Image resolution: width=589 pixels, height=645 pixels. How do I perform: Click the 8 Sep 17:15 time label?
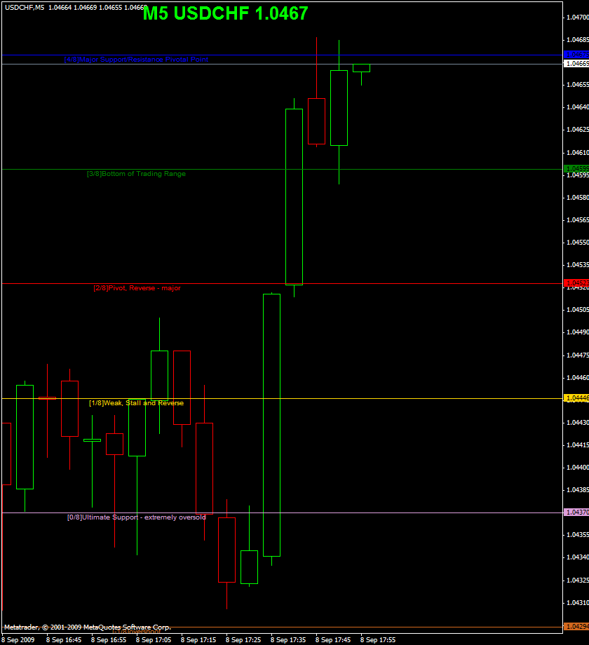pyautogui.click(x=198, y=639)
